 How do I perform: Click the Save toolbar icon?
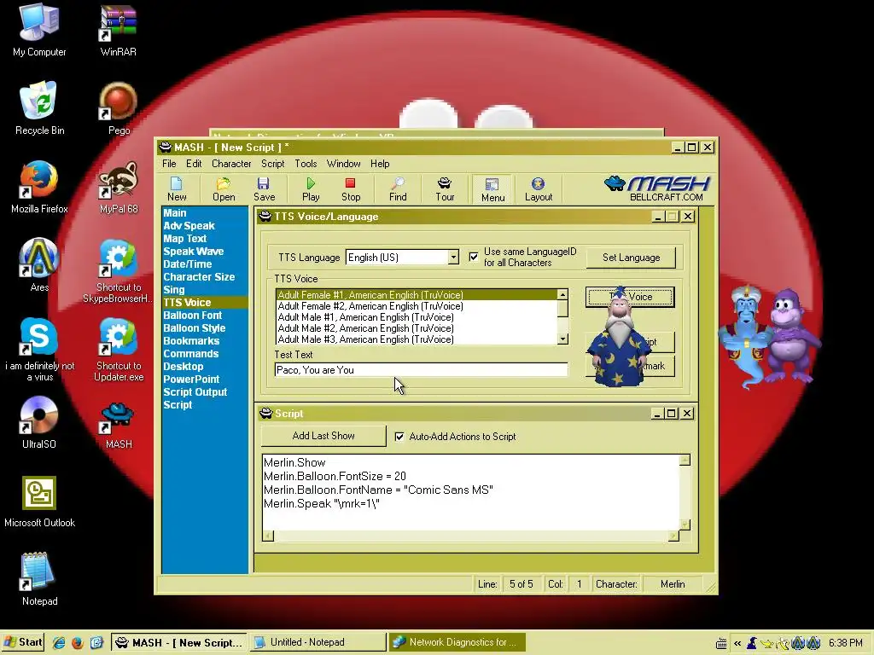click(265, 188)
